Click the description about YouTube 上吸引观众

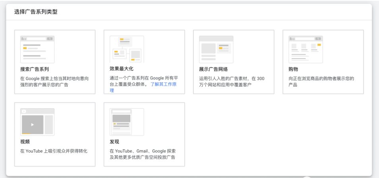click(x=54, y=151)
